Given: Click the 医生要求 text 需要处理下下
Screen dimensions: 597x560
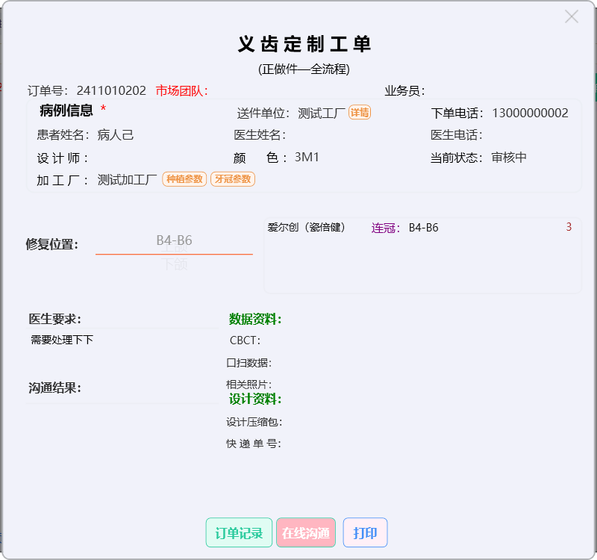Looking at the screenshot, I should pos(62,340).
